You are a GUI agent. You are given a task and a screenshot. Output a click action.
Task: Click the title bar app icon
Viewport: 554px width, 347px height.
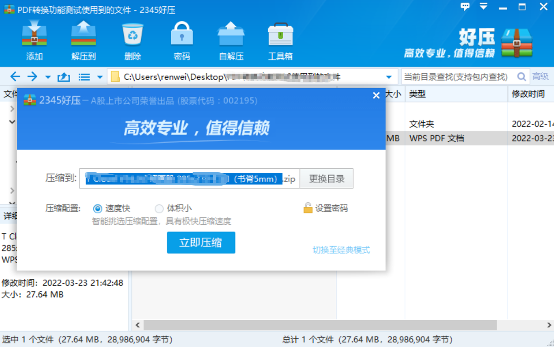click(9, 9)
